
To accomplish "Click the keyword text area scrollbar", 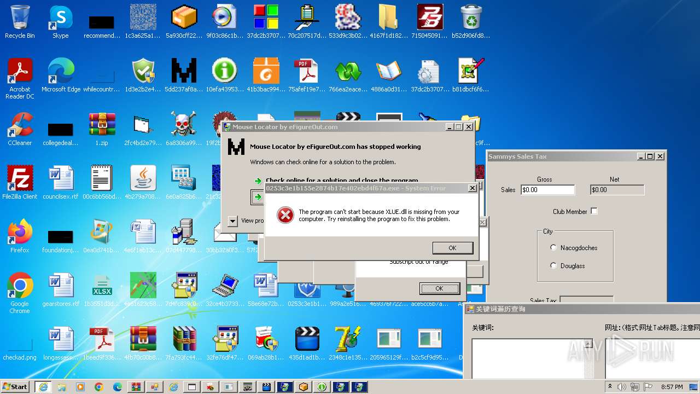I will click(588, 358).
